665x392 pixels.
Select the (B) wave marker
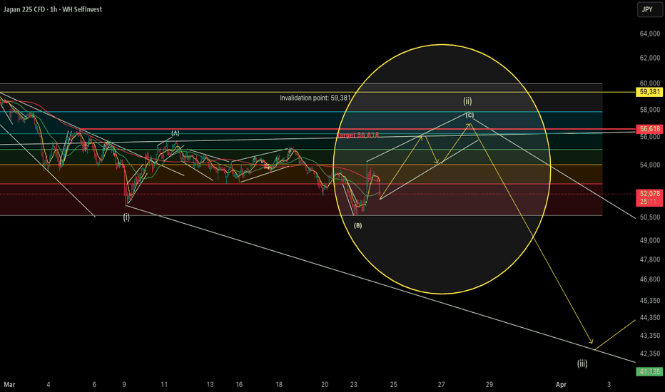coord(357,225)
